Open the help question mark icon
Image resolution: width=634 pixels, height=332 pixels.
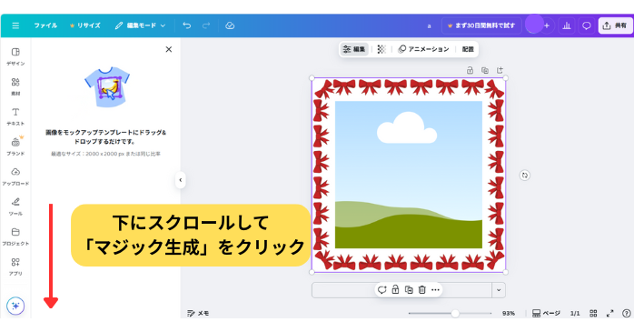[x=627, y=313]
